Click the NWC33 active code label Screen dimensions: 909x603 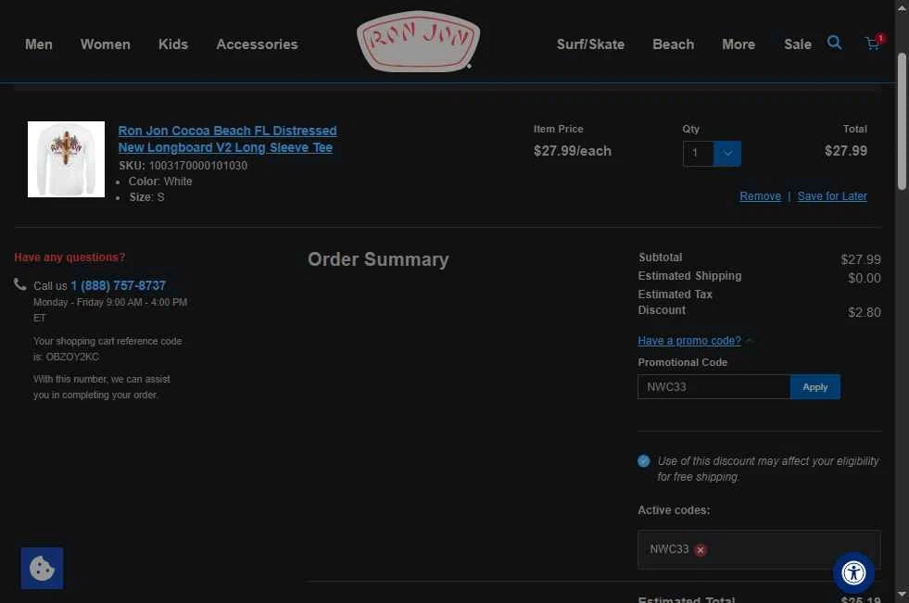[669, 549]
